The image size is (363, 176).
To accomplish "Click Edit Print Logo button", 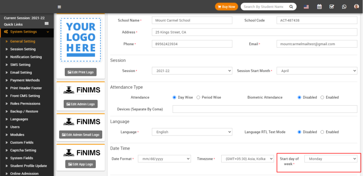I will [x=80, y=72].
